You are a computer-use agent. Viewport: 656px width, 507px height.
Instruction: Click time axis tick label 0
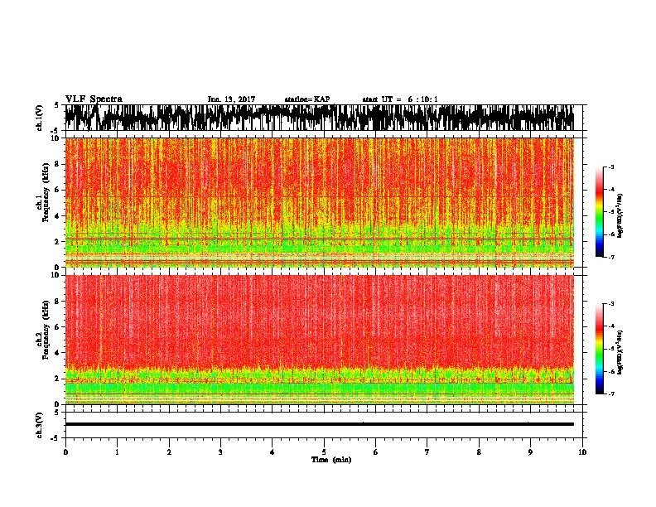click(65, 452)
